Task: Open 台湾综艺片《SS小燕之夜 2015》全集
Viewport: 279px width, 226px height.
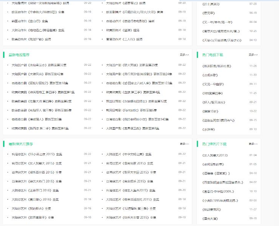Action: (37, 154)
